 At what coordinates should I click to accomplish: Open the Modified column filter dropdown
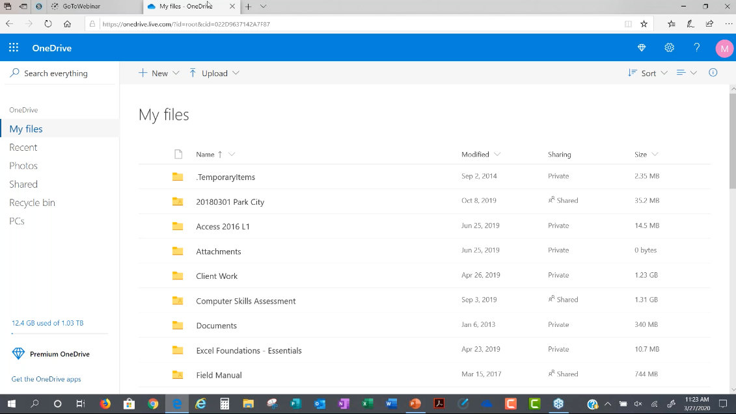pos(497,154)
